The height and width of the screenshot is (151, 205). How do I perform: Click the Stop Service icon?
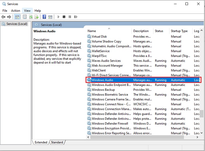[64, 17]
